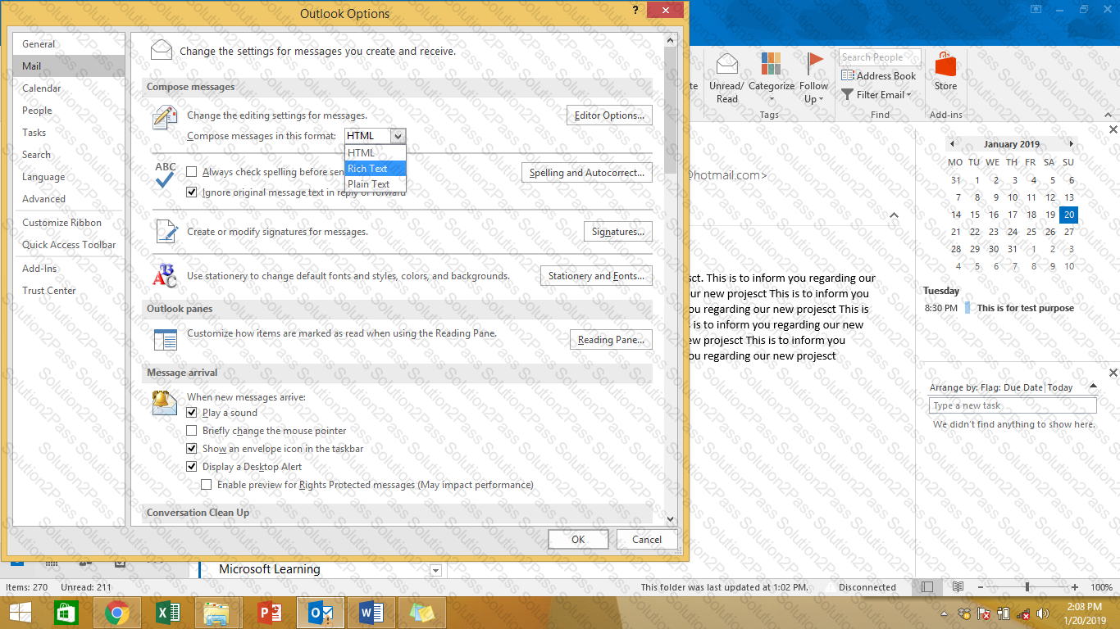The image size is (1120, 629).
Task: Uncheck Show an envelope icon in the taskbar
Action: [192, 449]
